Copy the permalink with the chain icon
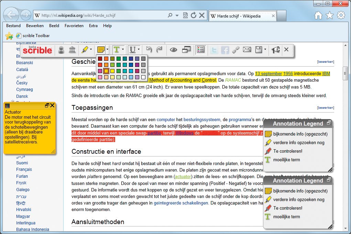The height and width of the screenshot is (234, 351). click(236, 50)
